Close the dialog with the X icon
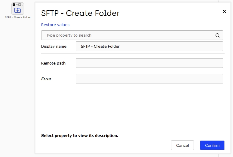This screenshot has width=233, height=157. 224,11
